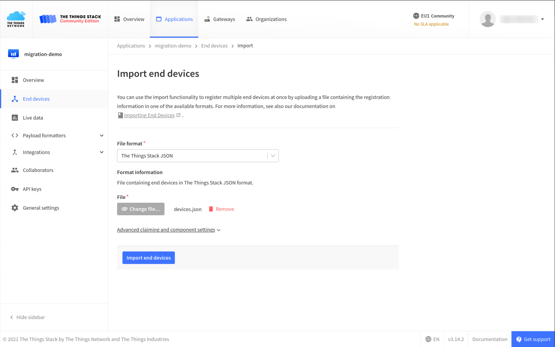This screenshot has height=347, width=555.
Task: Click the Gateways router icon
Action: [207, 19]
